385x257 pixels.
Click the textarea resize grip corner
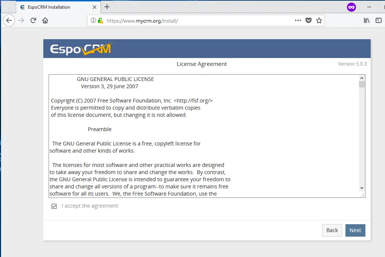pos(362,195)
